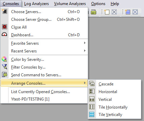
Task: Click the Choose Servers menu icon
Action: click(4, 11)
